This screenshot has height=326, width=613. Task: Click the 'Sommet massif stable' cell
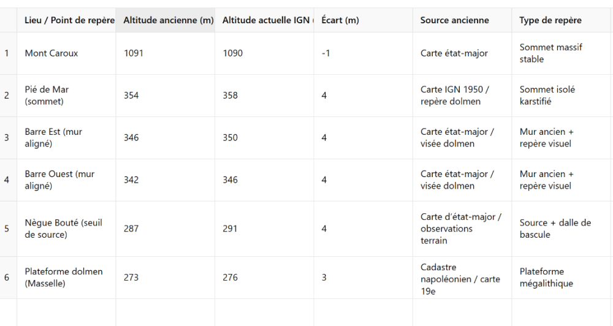[x=550, y=53]
